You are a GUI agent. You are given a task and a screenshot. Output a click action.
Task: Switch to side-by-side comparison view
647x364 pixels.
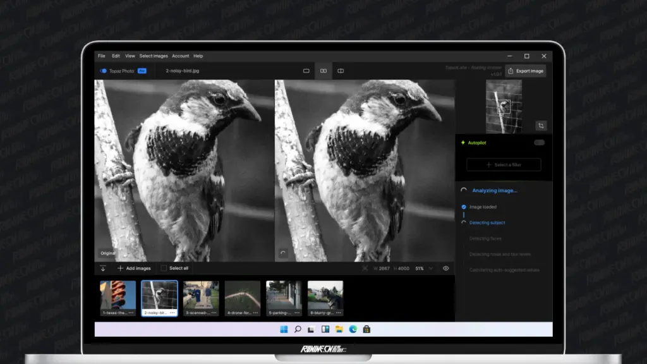(x=323, y=71)
